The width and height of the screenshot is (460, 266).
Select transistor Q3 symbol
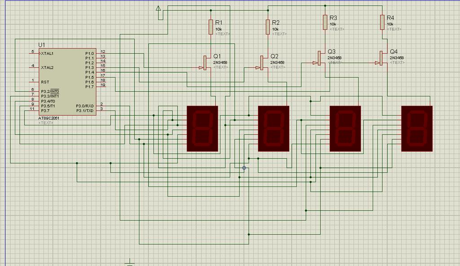coord(320,58)
